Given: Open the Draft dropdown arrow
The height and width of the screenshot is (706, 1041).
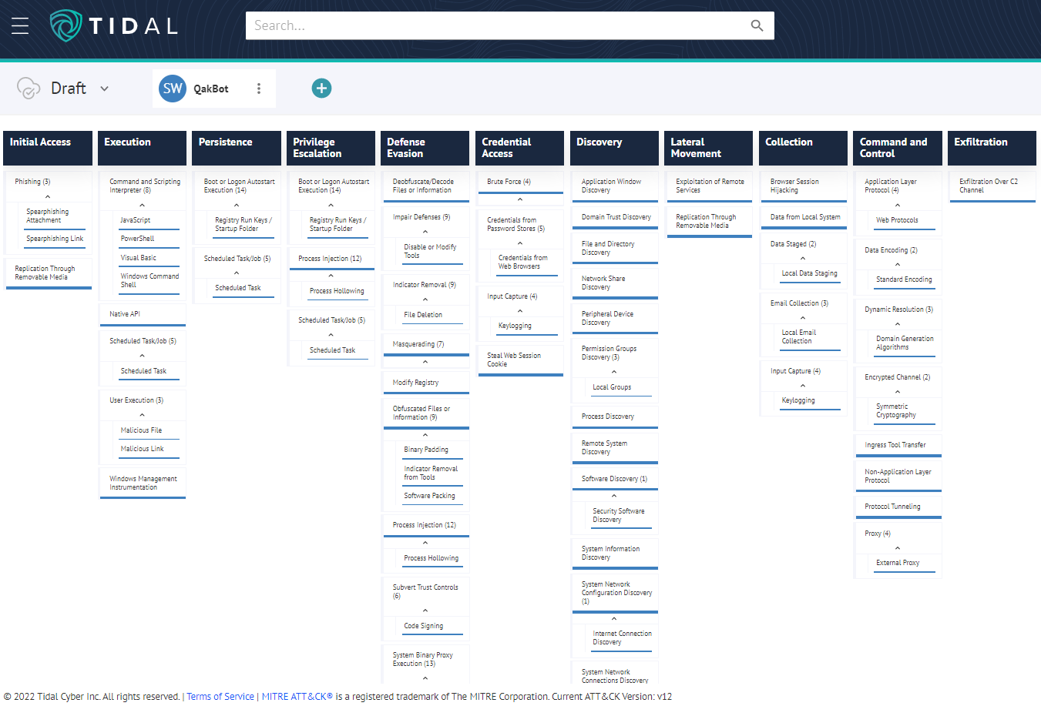Looking at the screenshot, I should 104,89.
